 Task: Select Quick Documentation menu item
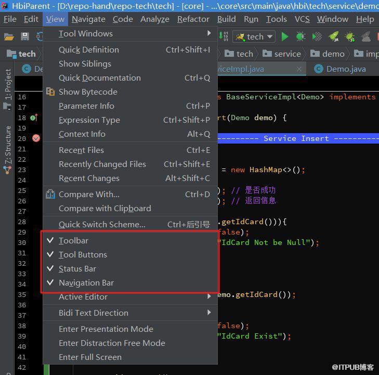click(x=130, y=77)
